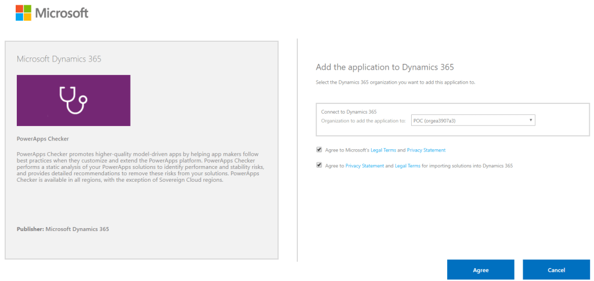Click the PowerApps Checker stethoscope icon
The image size is (594, 281).
pos(73,100)
